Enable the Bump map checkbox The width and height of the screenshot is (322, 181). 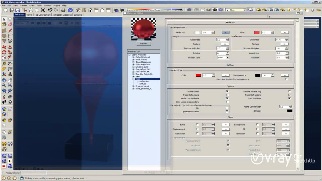(197, 125)
